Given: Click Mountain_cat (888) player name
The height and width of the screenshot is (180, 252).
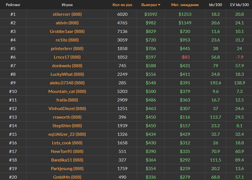Looking at the screenshot, I should coord(67,92).
